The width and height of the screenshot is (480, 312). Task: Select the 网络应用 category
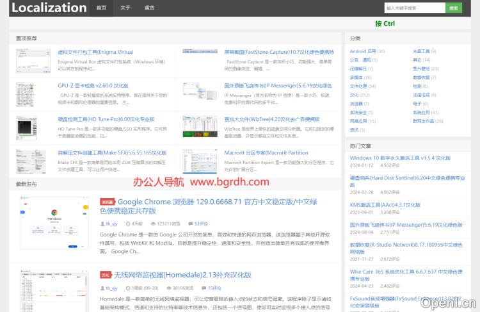pos(358,121)
